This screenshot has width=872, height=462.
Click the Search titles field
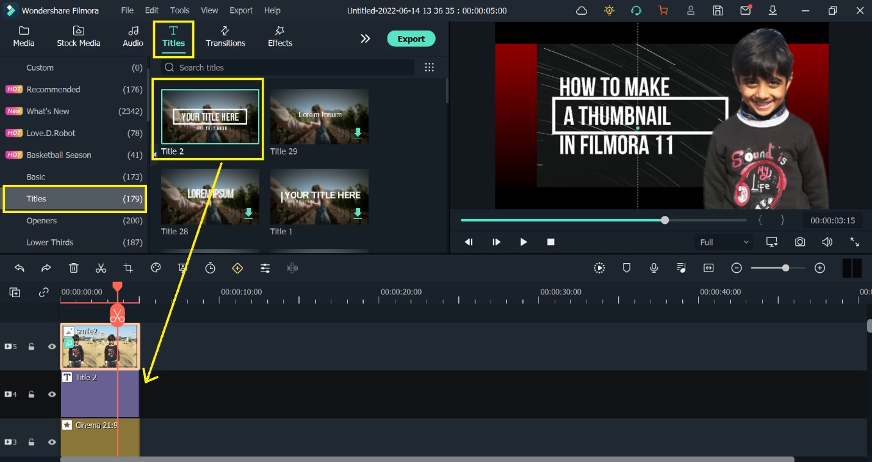point(288,68)
